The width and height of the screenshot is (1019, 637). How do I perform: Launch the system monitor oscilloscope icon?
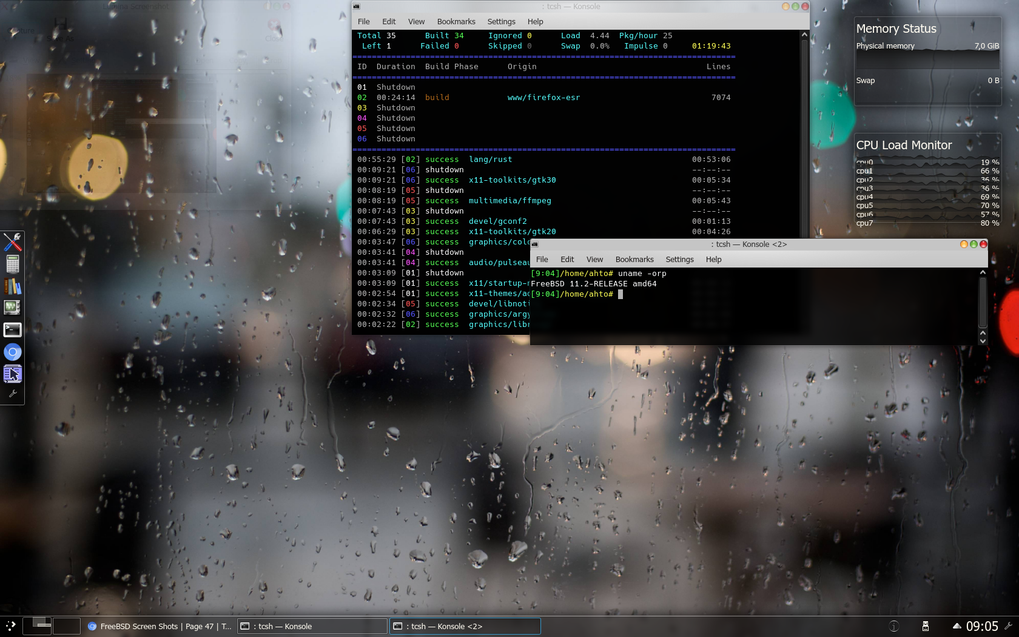coord(12,308)
